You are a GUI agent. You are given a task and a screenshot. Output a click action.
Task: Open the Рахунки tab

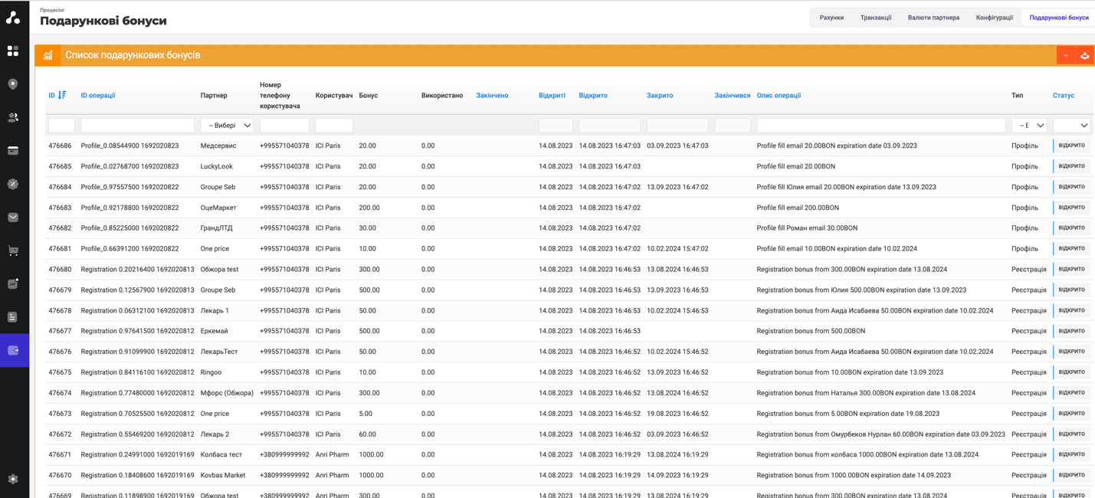831,18
